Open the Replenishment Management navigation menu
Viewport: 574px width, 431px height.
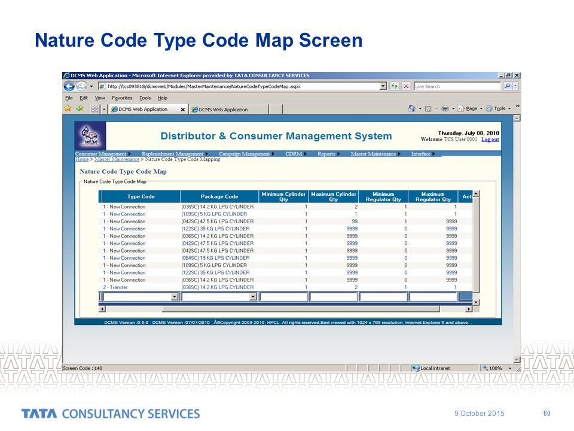click(x=175, y=154)
